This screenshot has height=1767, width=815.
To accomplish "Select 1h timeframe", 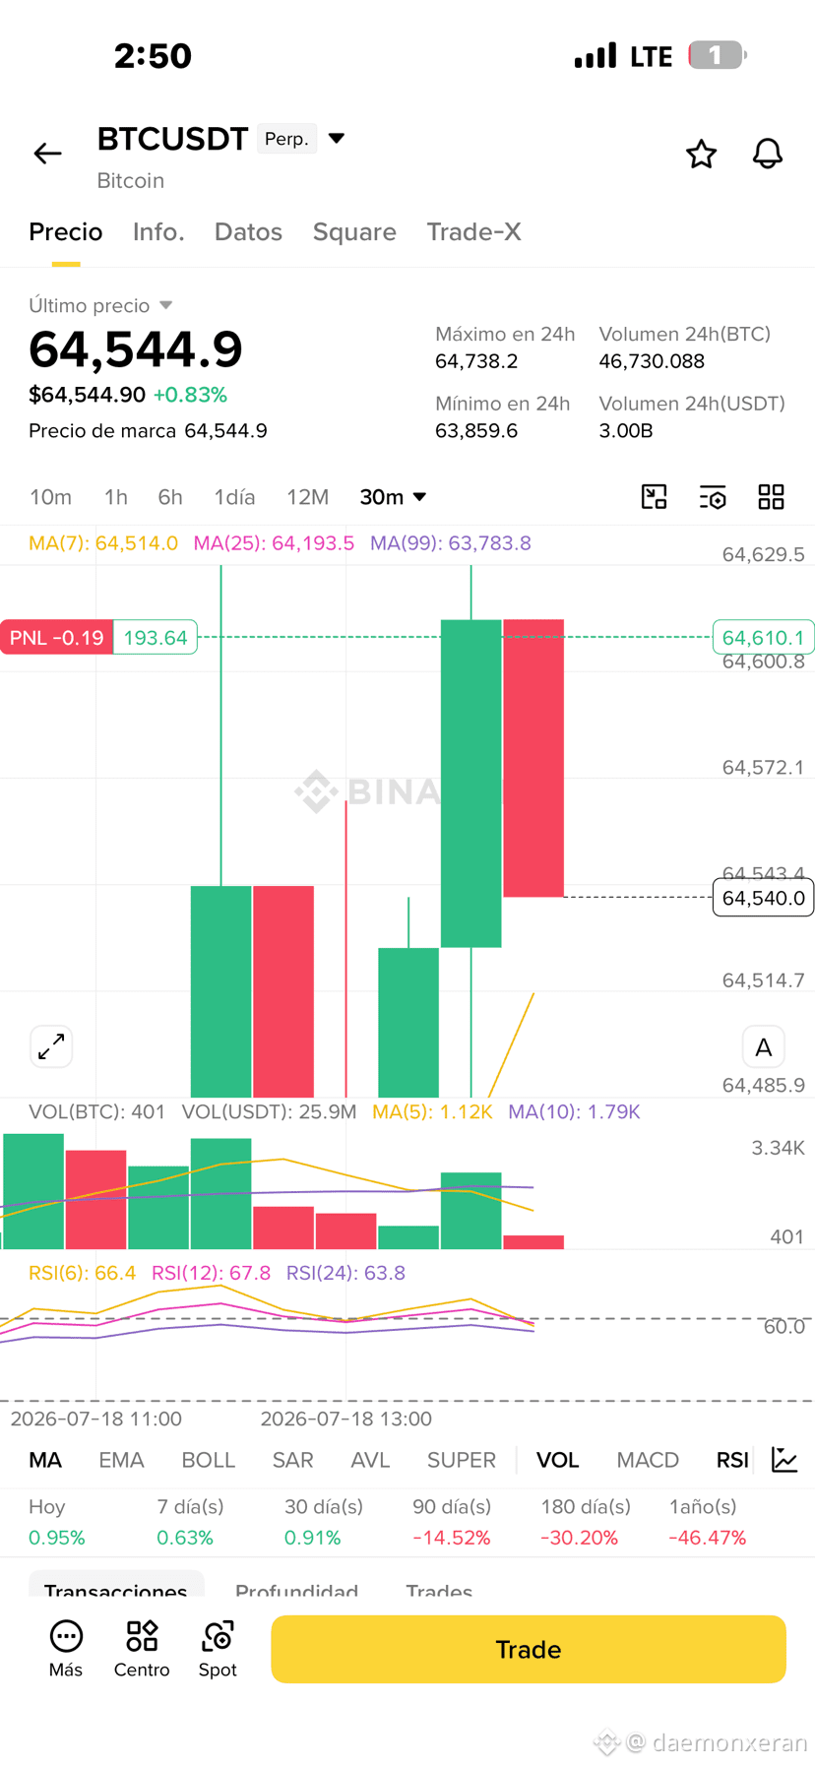I will [116, 497].
